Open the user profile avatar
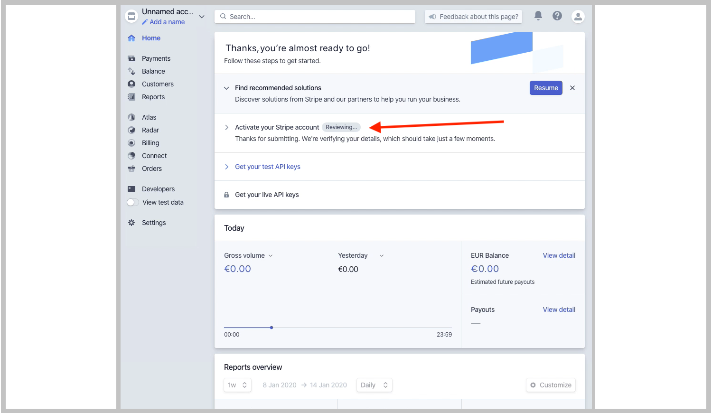The image size is (712, 413). (x=578, y=17)
